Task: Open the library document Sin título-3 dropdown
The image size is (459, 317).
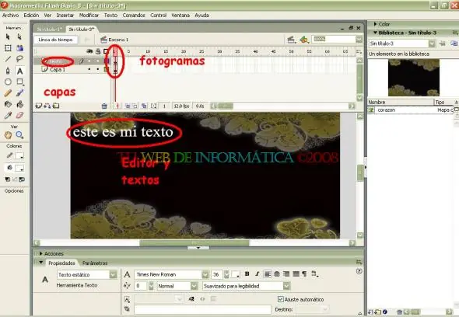Action: point(432,44)
